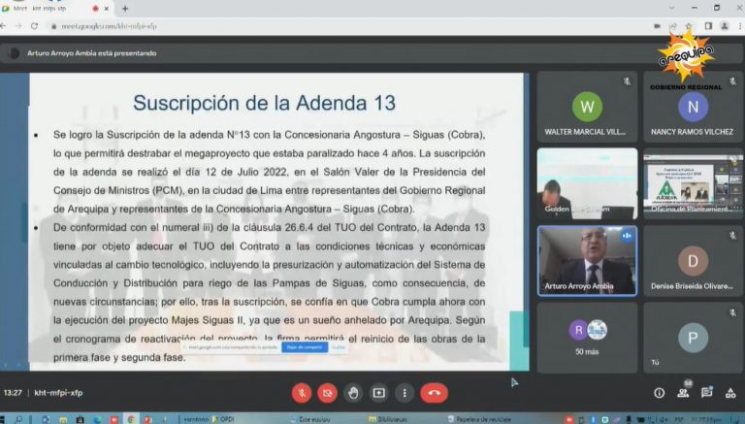Open the Windows Start menu
The image size is (745, 424).
pyautogui.click(x=4, y=419)
